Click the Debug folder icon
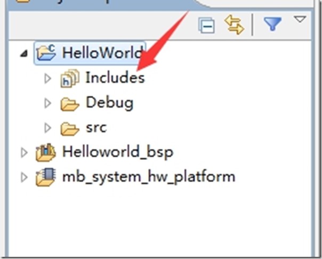Screen dimensions: 322x259 (x=69, y=103)
